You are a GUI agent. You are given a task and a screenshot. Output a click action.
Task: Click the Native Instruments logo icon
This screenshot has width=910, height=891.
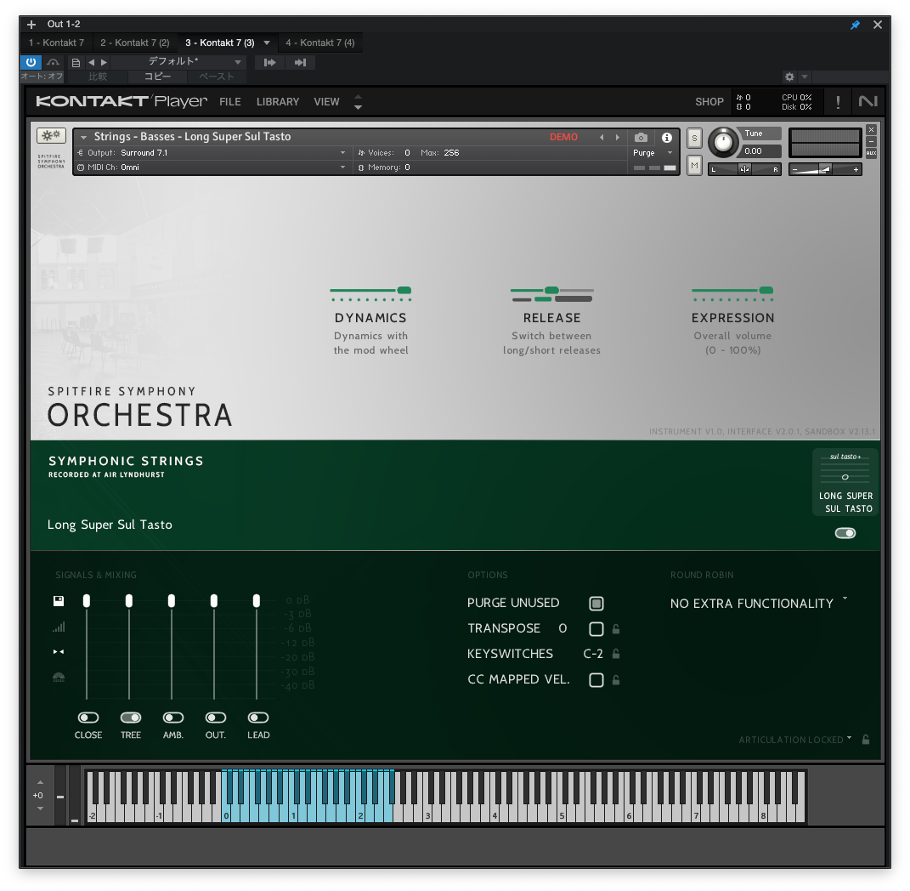tap(868, 102)
